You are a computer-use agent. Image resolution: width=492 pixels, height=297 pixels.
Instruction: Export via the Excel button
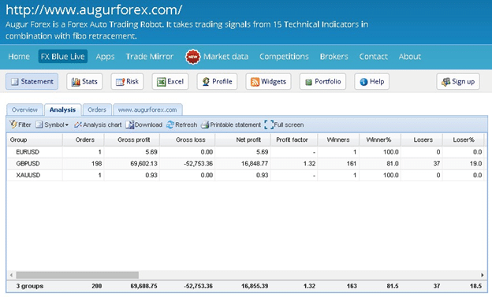click(170, 82)
